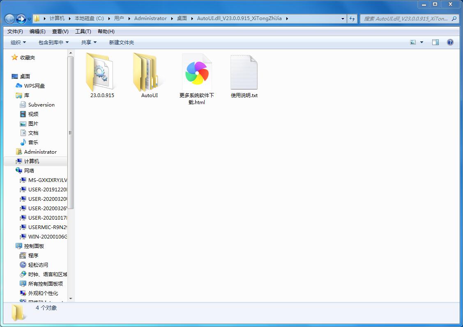Click the change view icon
Image resolution: width=463 pixels, height=327 pixels.
413,43
